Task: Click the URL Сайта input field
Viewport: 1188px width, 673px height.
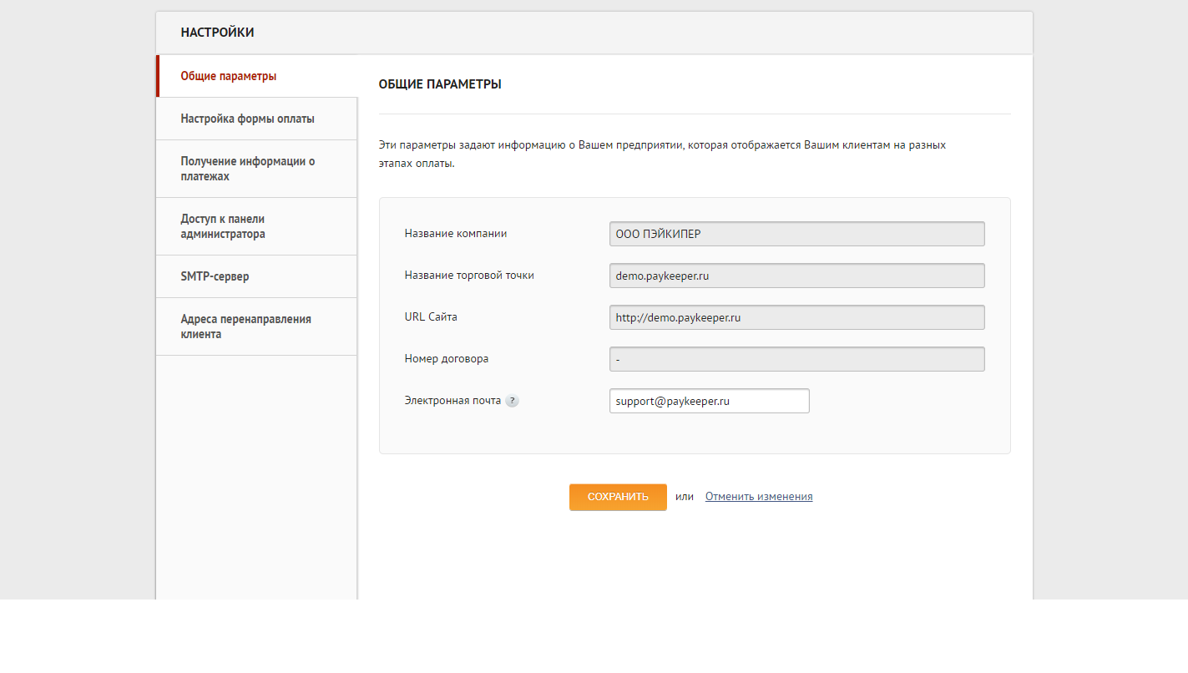Action: tap(796, 316)
